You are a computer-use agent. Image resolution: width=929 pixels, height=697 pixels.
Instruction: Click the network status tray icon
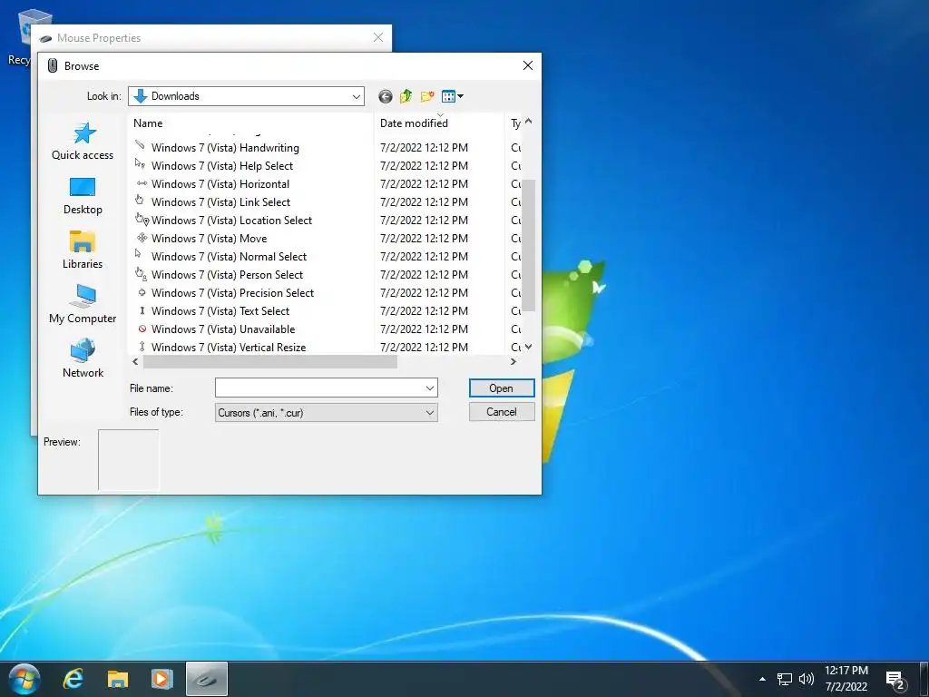click(785, 679)
